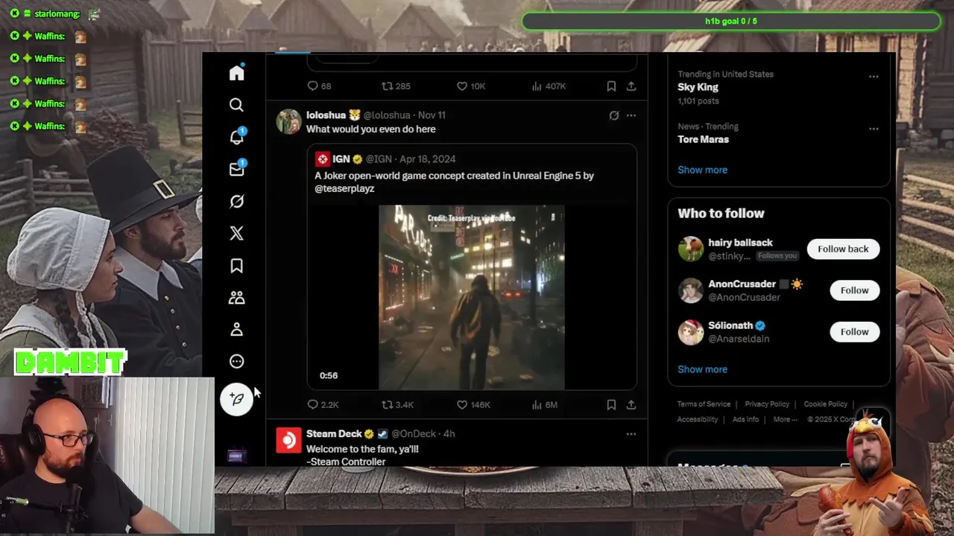Show more trending topics
This screenshot has width=954, height=536.
[x=702, y=170]
